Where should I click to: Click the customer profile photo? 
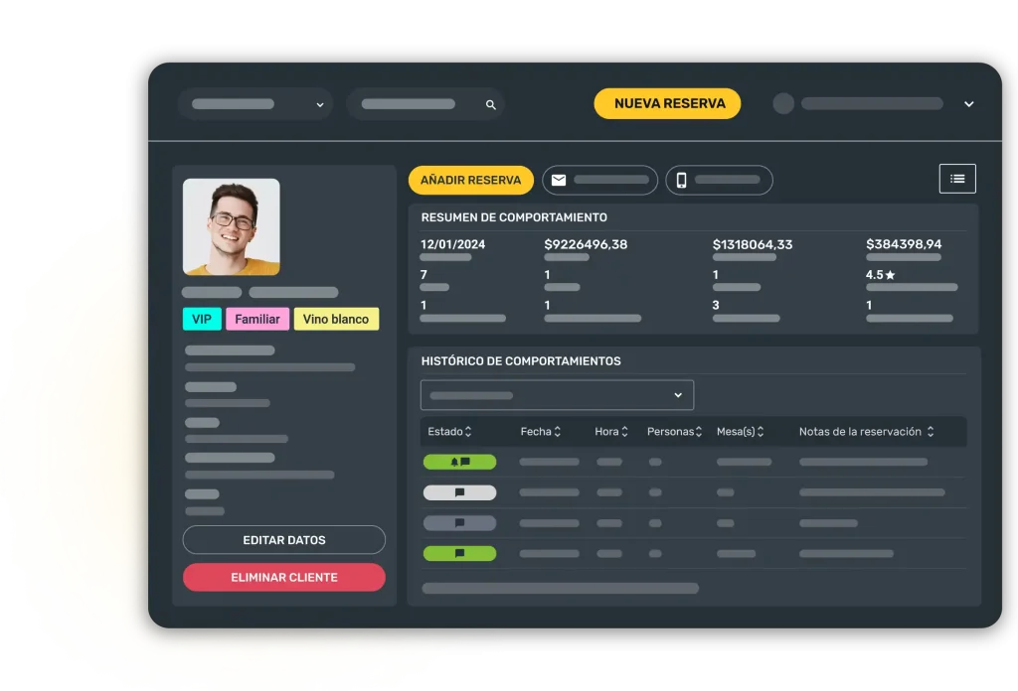click(x=232, y=226)
